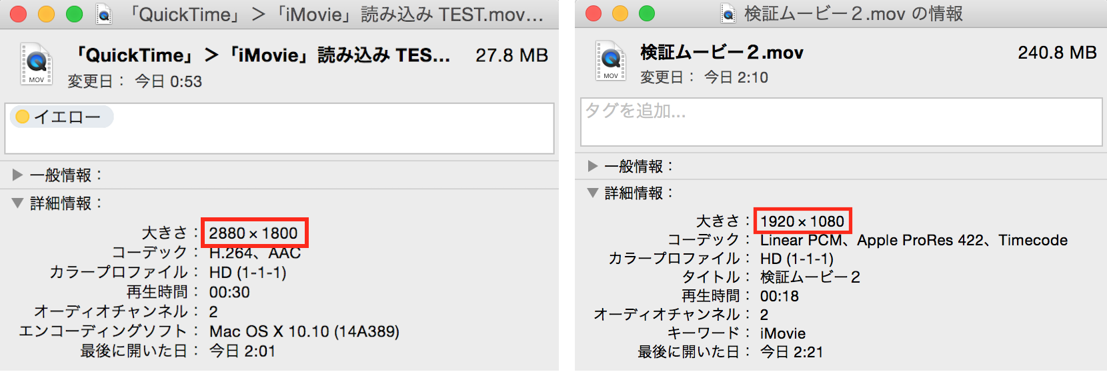Screen dimensions: 1107x372
Task: Click the QuickTime MOV file icon in left window
Action: (x=36, y=64)
